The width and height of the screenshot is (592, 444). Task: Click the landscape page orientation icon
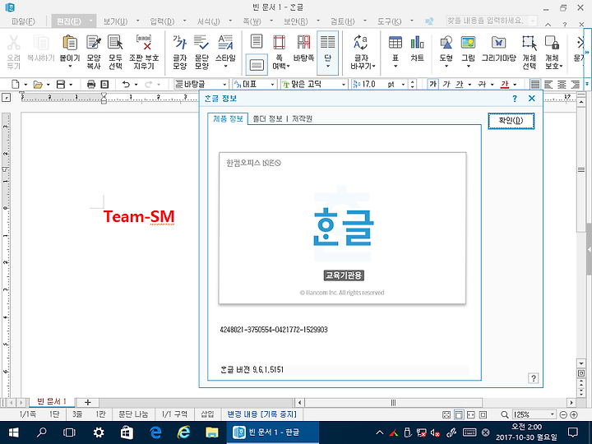pyautogui.click(x=257, y=65)
